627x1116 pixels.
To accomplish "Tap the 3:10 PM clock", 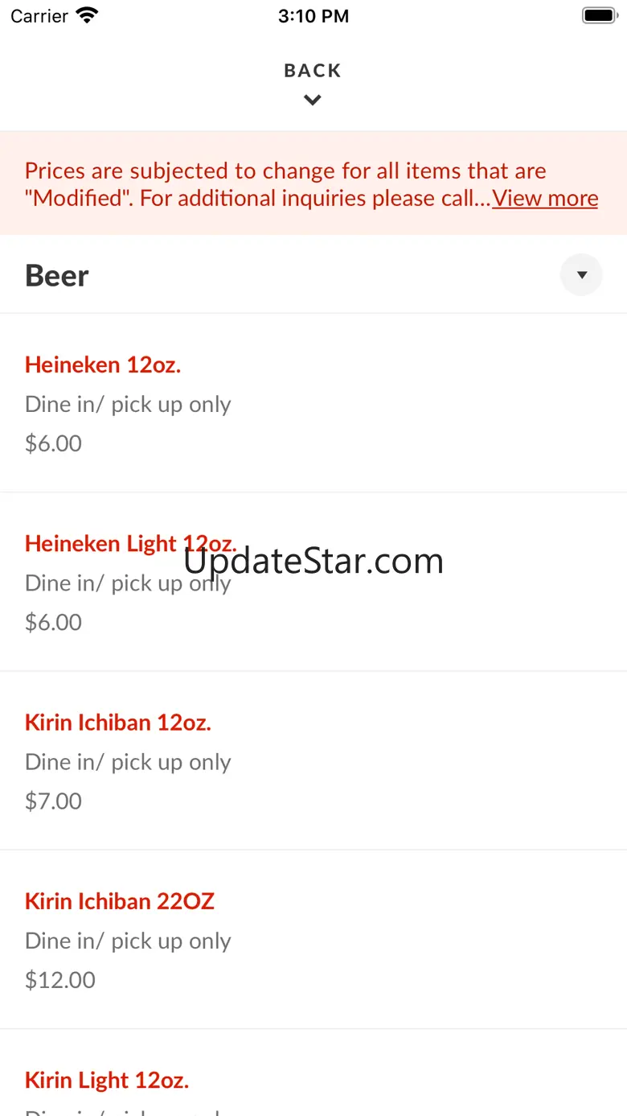I will [313, 16].
